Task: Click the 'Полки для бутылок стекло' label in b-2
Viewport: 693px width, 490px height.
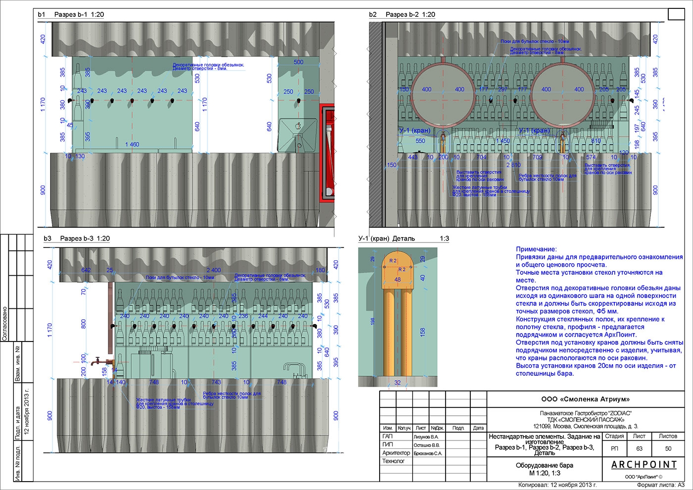Action: [x=535, y=42]
